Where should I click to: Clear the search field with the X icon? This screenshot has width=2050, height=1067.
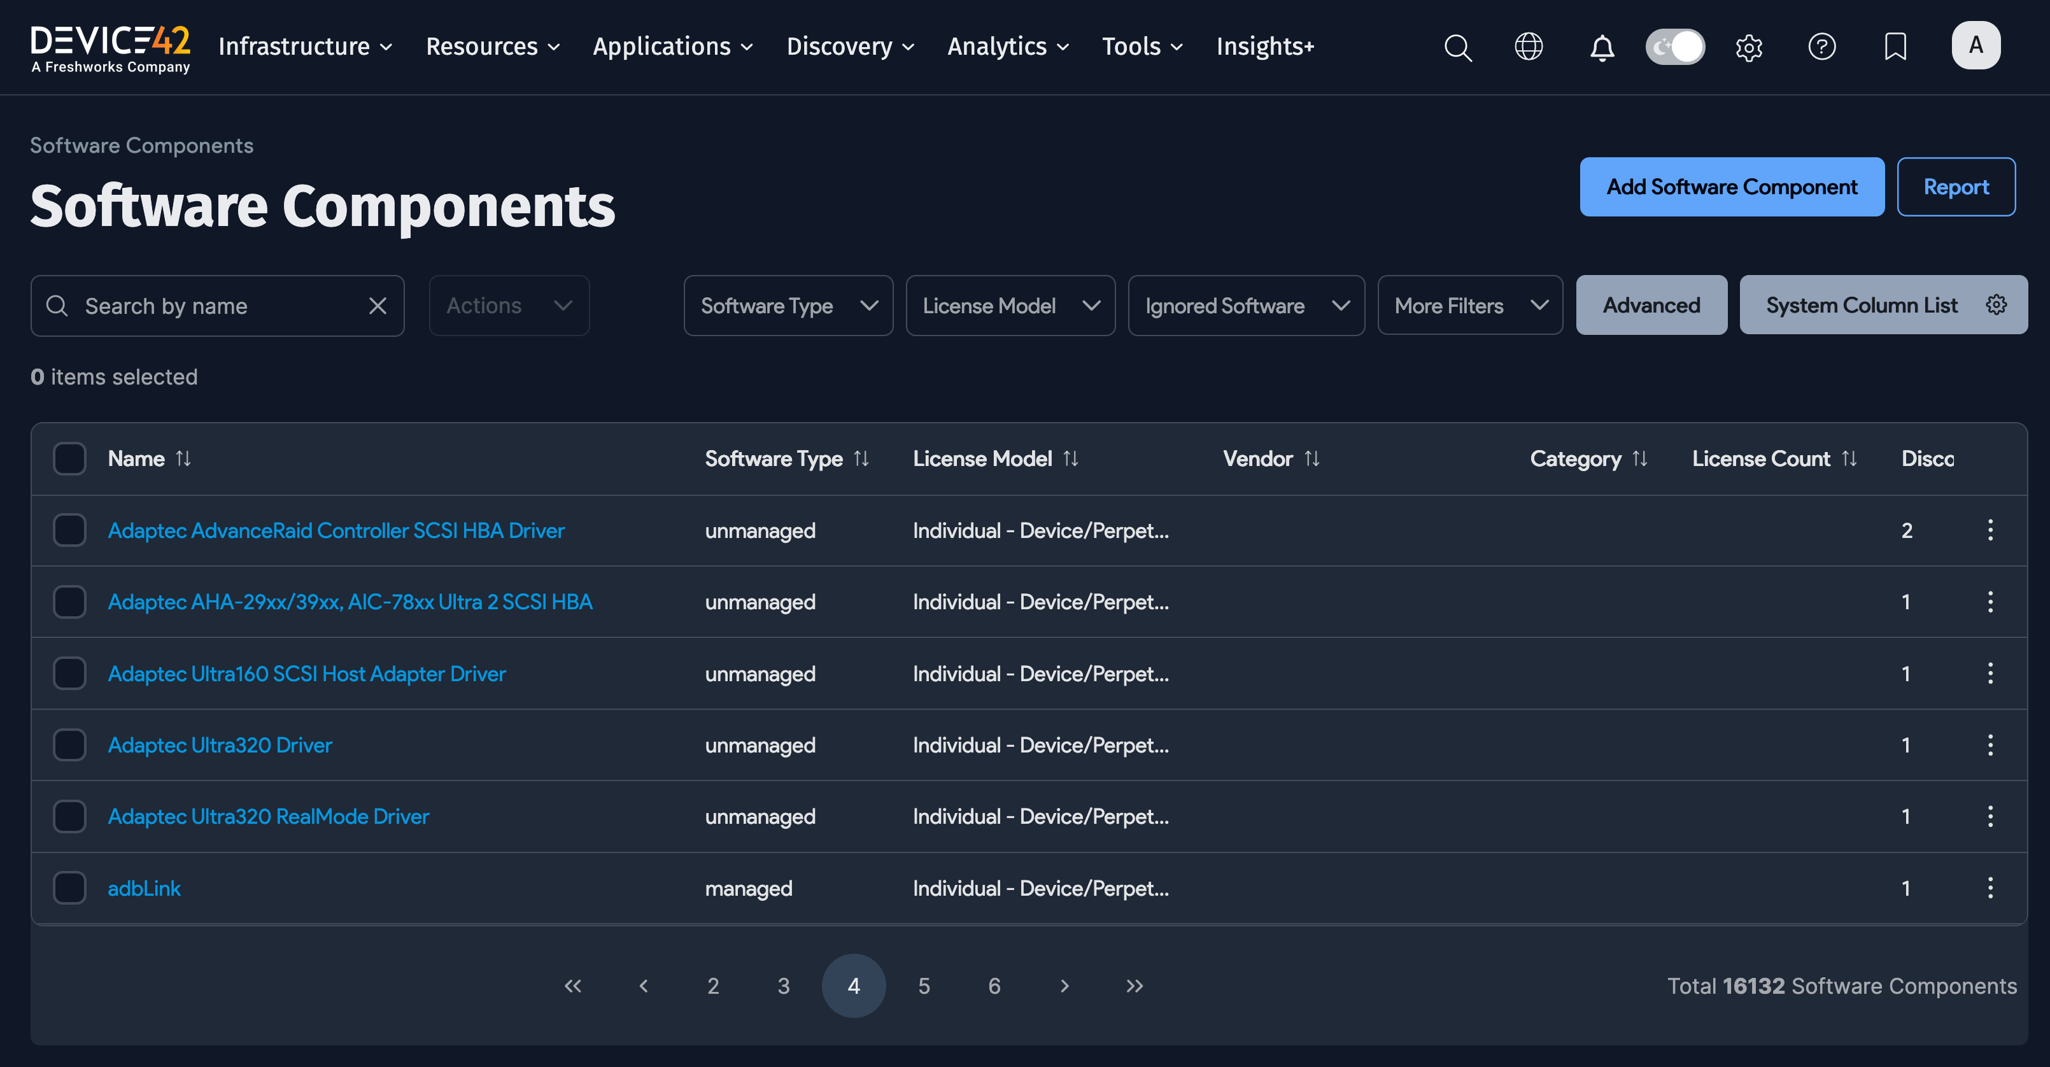point(377,306)
